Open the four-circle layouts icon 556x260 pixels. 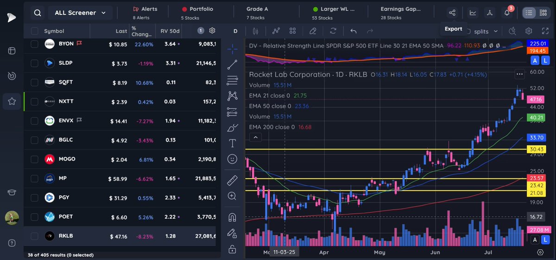(292, 31)
